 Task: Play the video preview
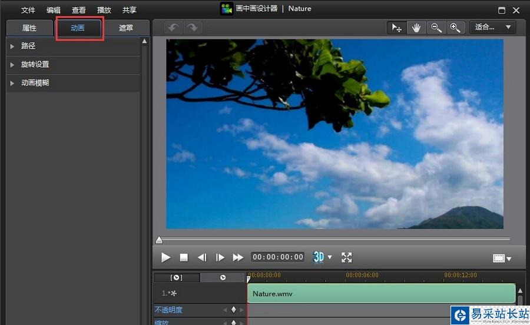coord(166,257)
